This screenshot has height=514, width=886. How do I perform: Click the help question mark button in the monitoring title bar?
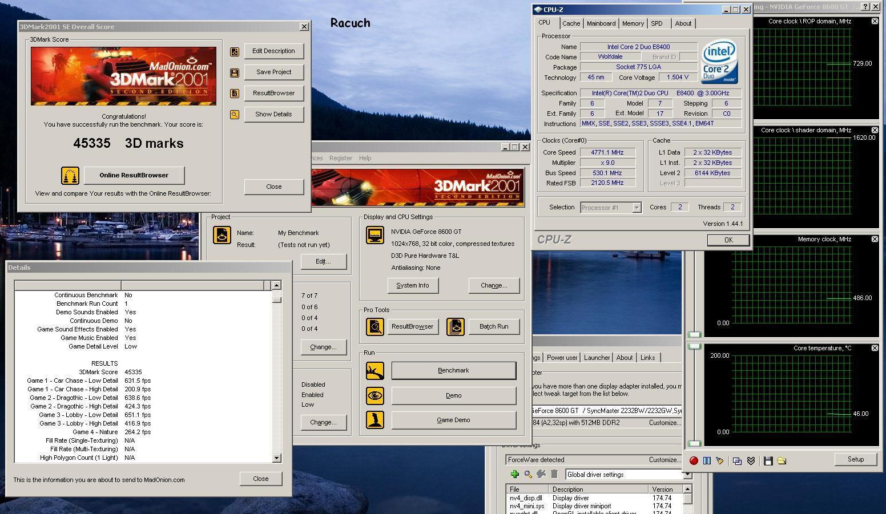(x=865, y=7)
